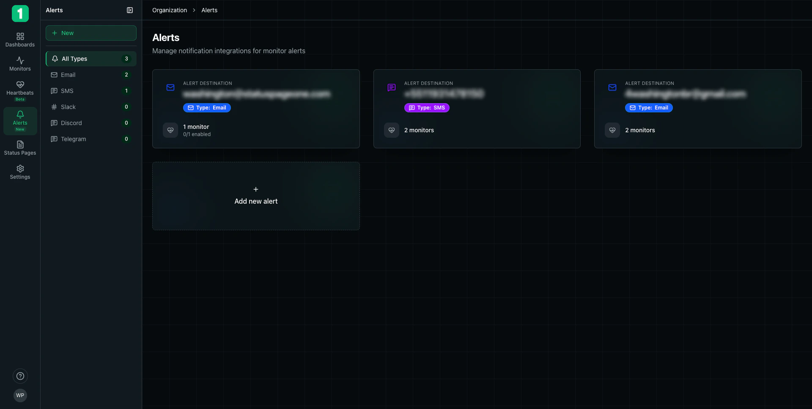The width and height of the screenshot is (812, 409).
Task: Open Settings from the sidebar
Action: point(20,172)
